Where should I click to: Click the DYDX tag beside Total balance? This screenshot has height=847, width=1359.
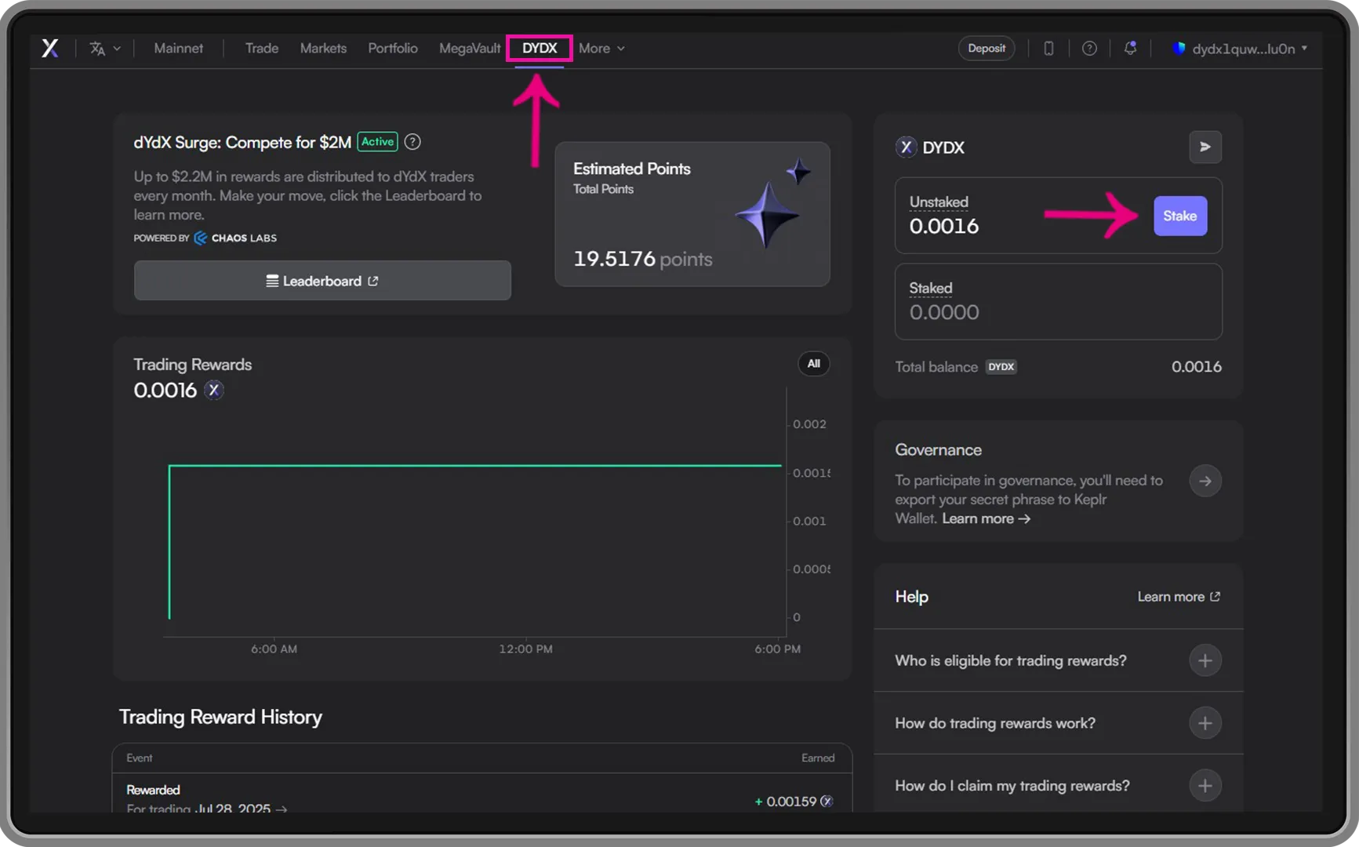point(1001,366)
